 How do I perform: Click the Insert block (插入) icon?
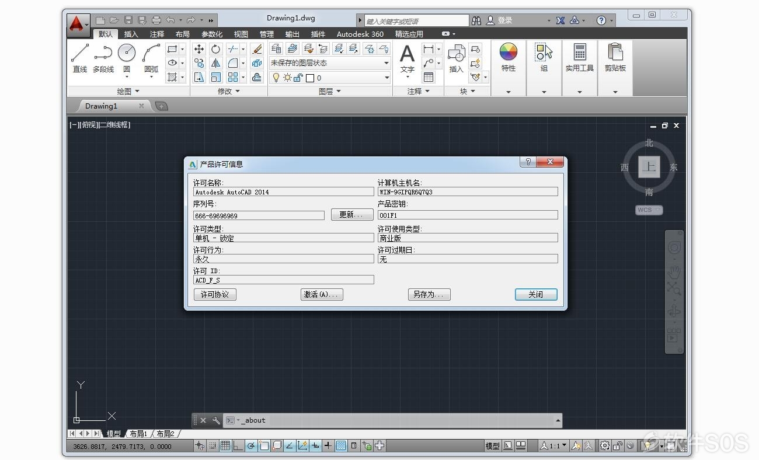point(456,58)
